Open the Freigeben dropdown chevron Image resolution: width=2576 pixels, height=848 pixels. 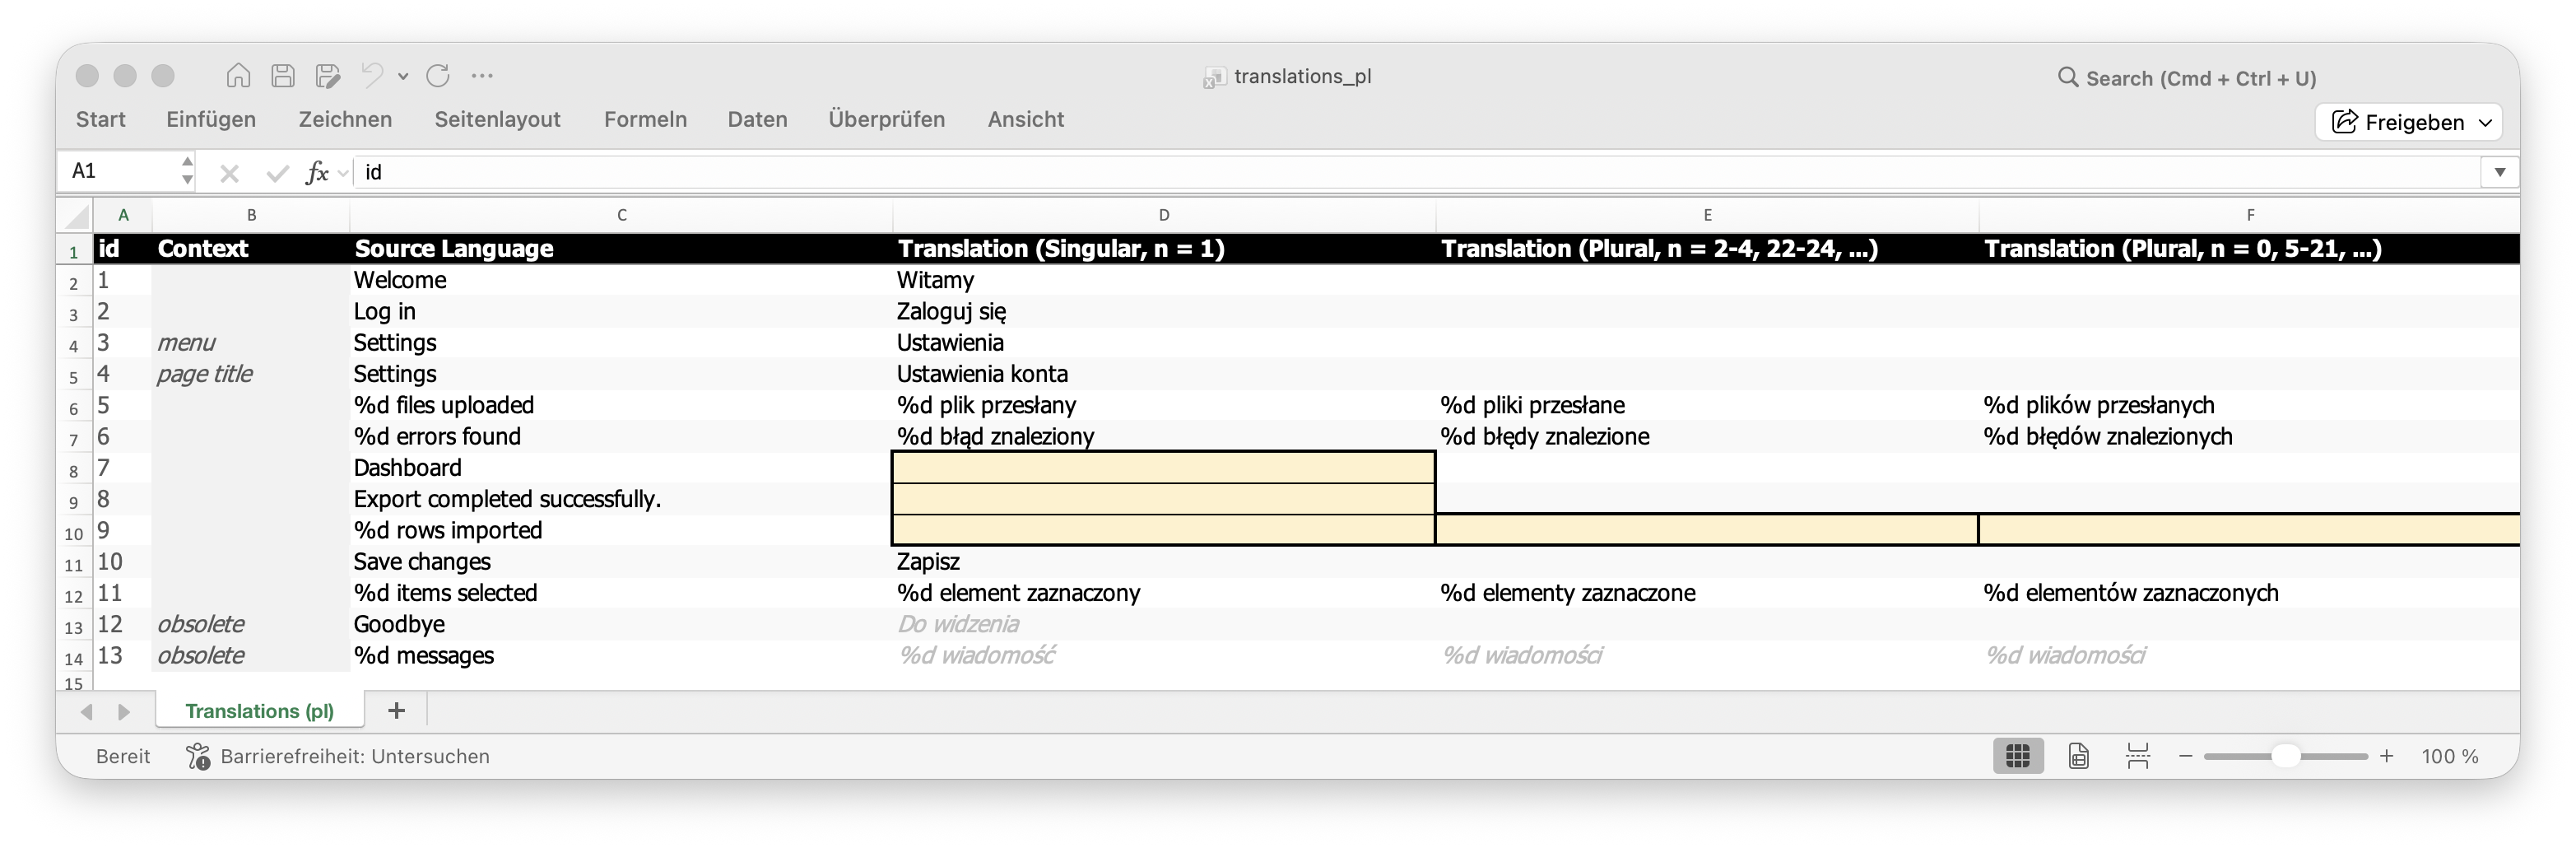click(x=2485, y=123)
